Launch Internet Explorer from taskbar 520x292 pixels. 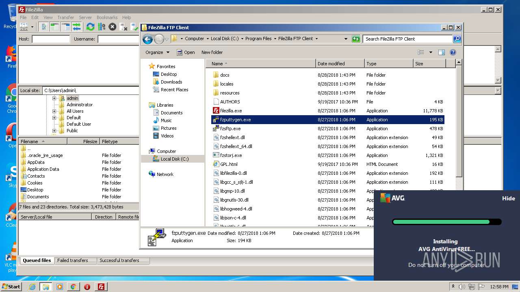click(x=32, y=287)
